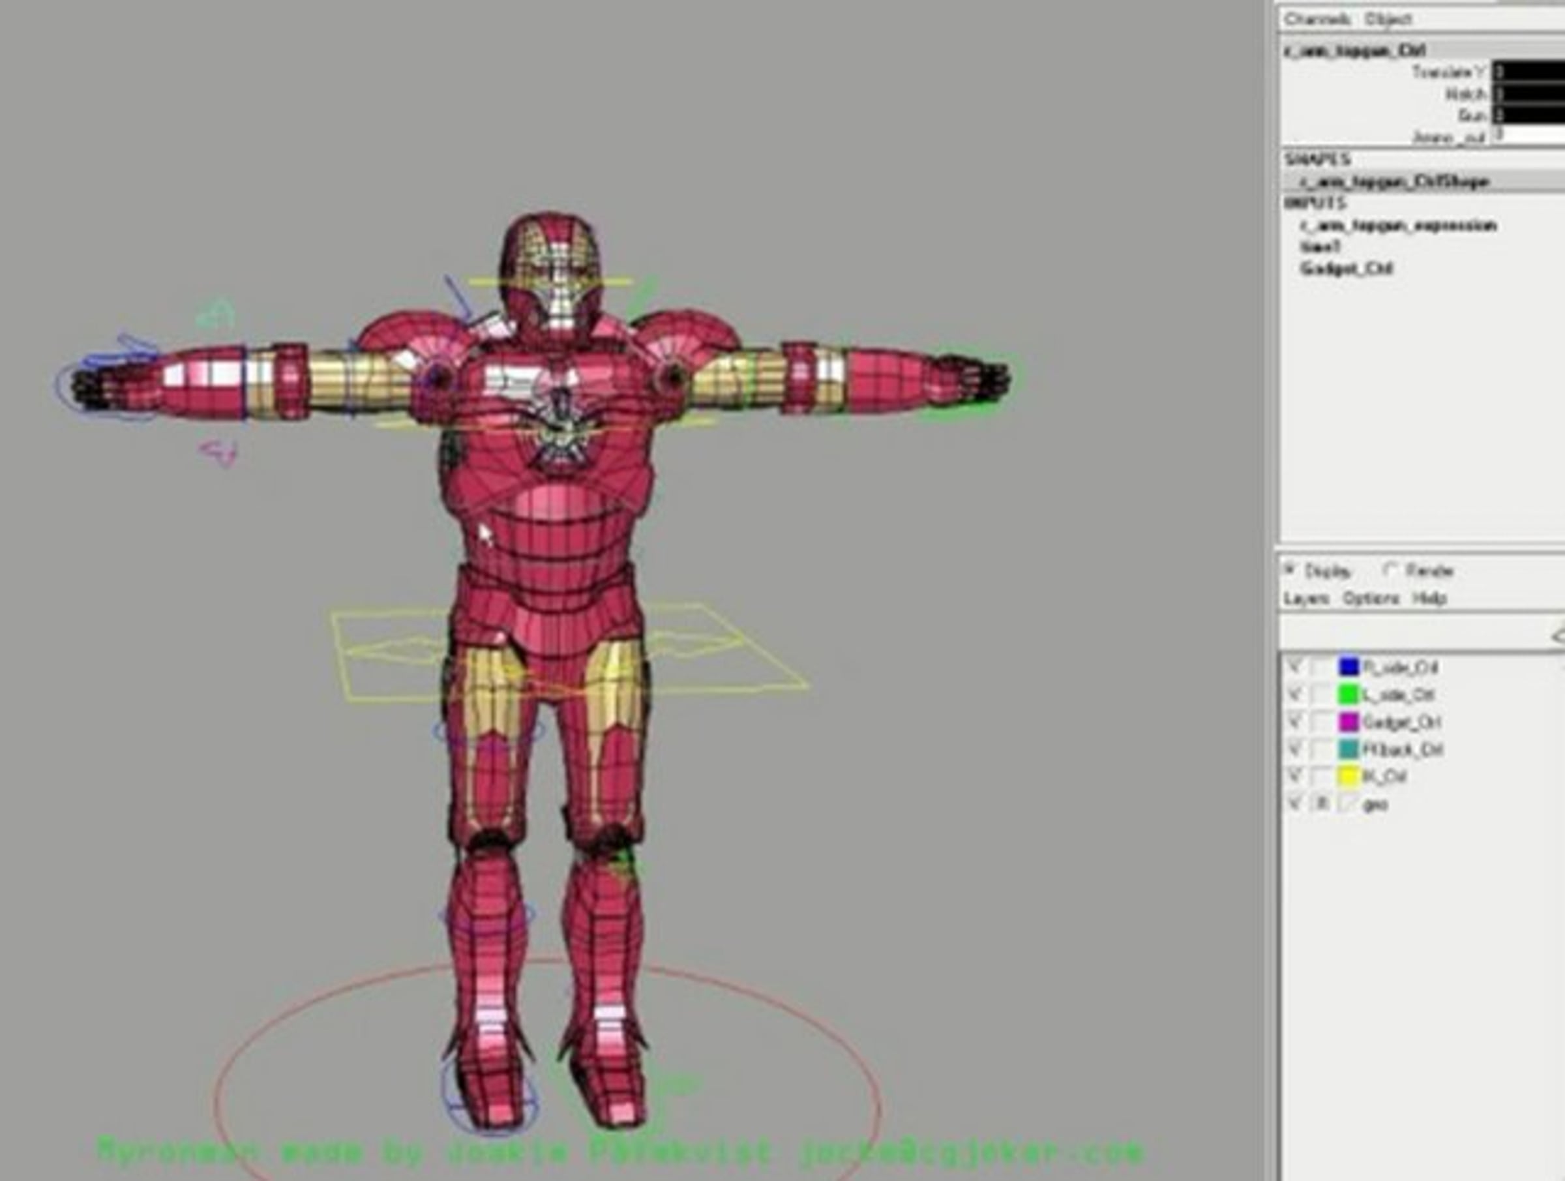Click the empty color box of geo layer

pyautogui.click(x=1349, y=804)
